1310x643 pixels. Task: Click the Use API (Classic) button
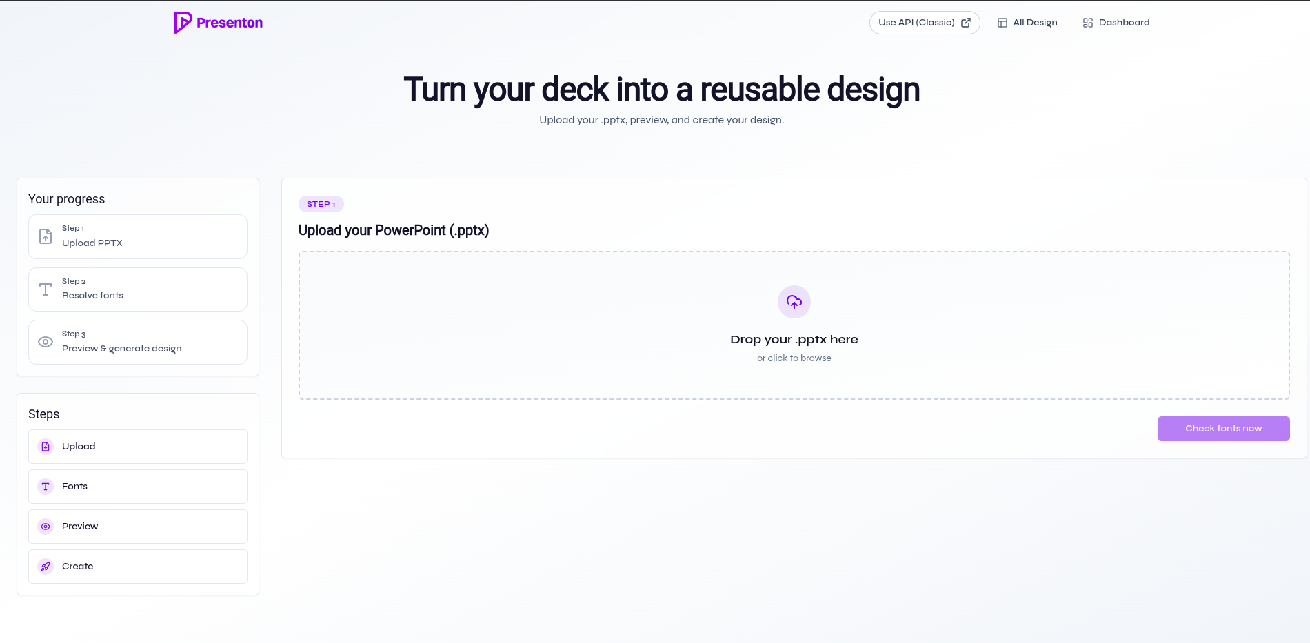click(925, 22)
